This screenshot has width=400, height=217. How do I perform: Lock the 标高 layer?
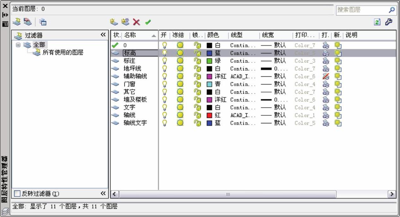click(197, 53)
